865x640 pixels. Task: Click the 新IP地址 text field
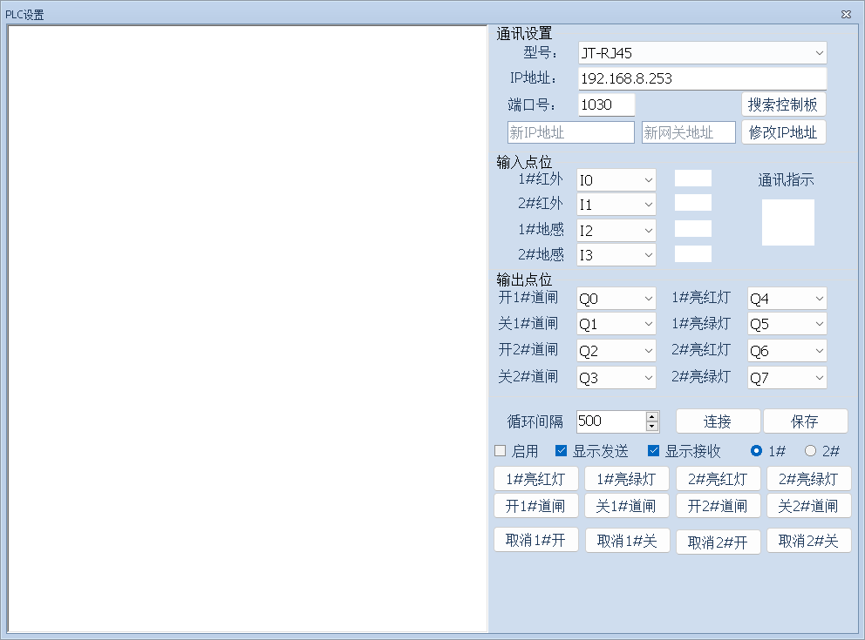click(x=570, y=132)
